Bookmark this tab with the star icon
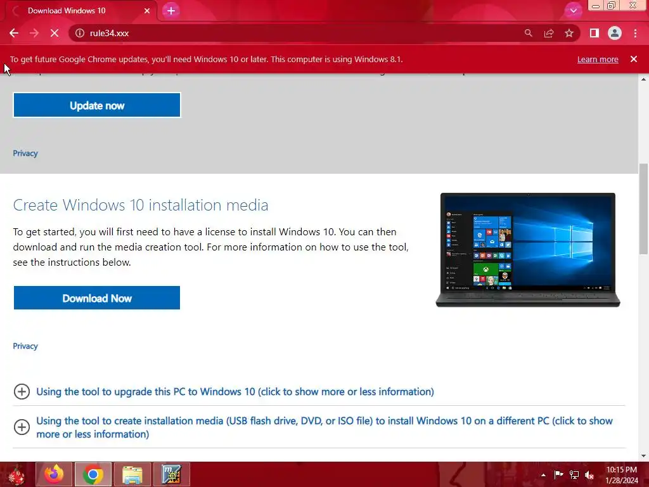 [569, 33]
